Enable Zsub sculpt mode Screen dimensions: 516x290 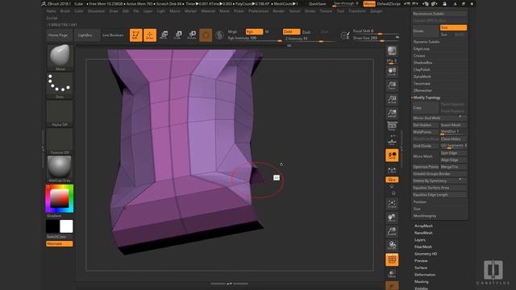pyautogui.click(x=306, y=32)
